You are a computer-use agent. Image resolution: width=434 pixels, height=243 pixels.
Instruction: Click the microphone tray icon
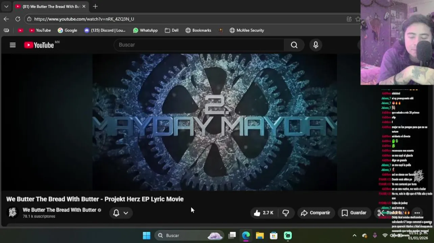(375, 236)
